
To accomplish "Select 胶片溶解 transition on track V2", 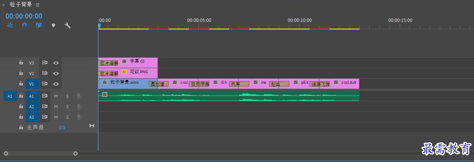I will 108,74.
